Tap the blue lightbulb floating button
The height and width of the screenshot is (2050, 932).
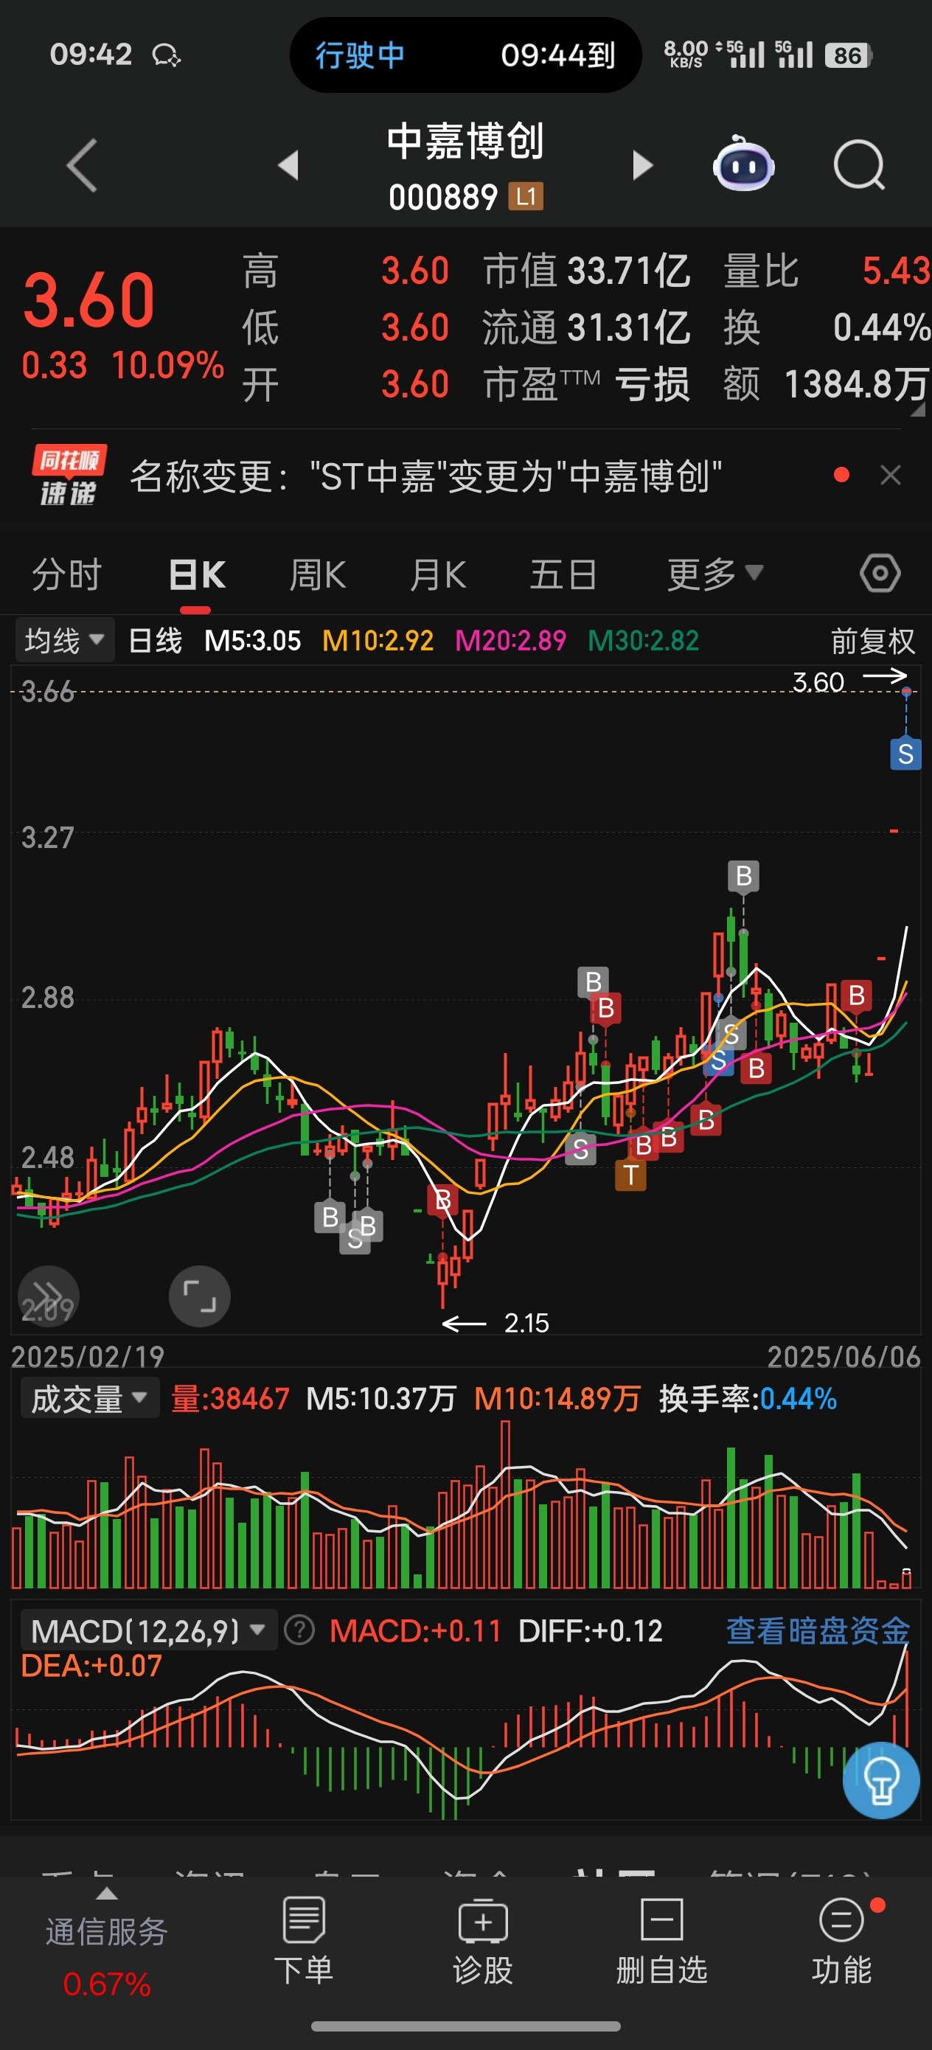click(881, 1780)
